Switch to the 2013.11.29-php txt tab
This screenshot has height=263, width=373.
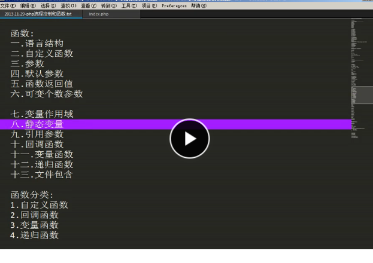coord(41,14)
